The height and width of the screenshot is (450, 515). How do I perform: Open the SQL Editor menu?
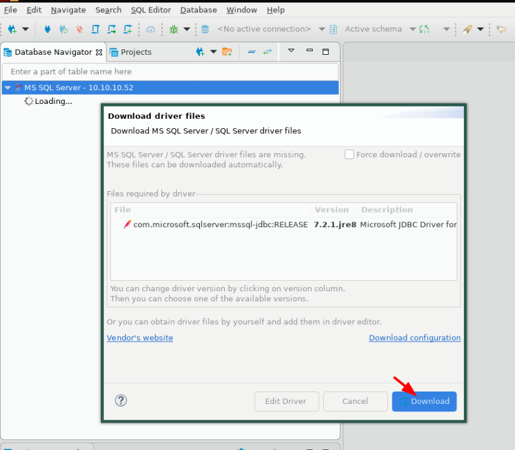[151, 10]
